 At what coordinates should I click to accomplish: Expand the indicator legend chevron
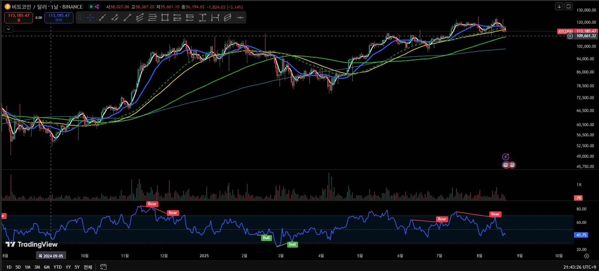click(8, 29)
